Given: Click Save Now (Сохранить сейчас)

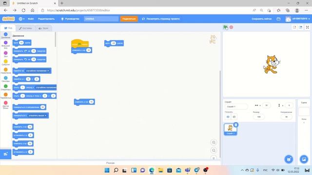Looking at the screenshot, I should (x=261, y=19).
